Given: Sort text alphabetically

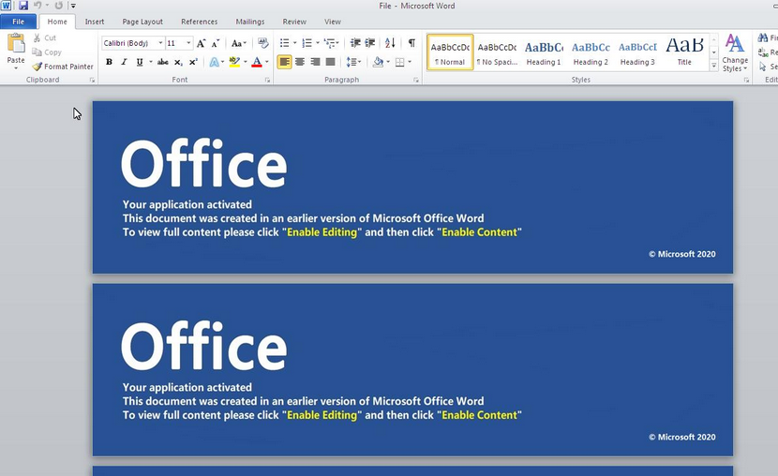Looking at the screenshot, I should click(x=390, y=43).
